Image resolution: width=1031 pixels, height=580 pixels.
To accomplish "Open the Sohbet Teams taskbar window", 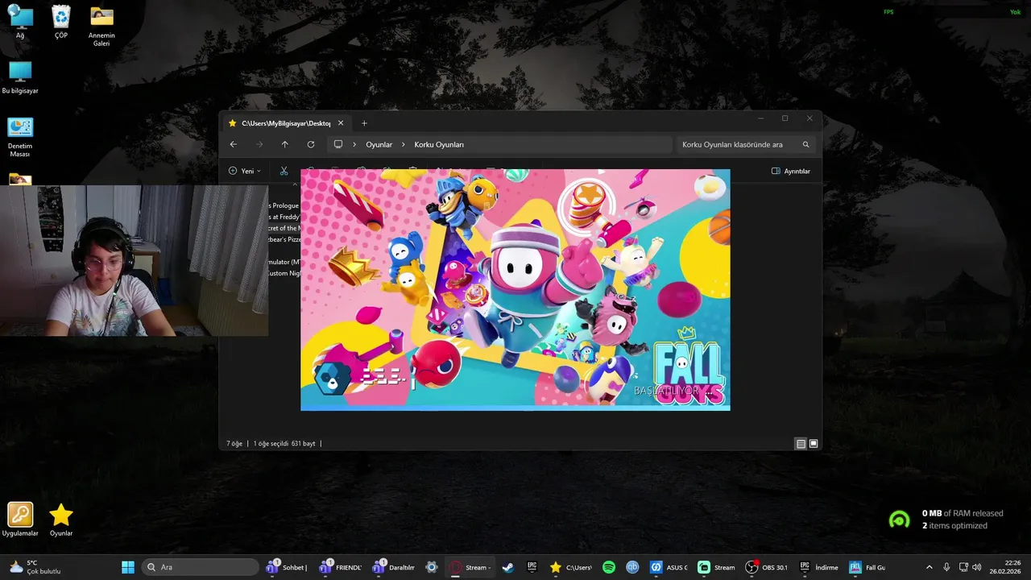I will (x=288, y=567).
